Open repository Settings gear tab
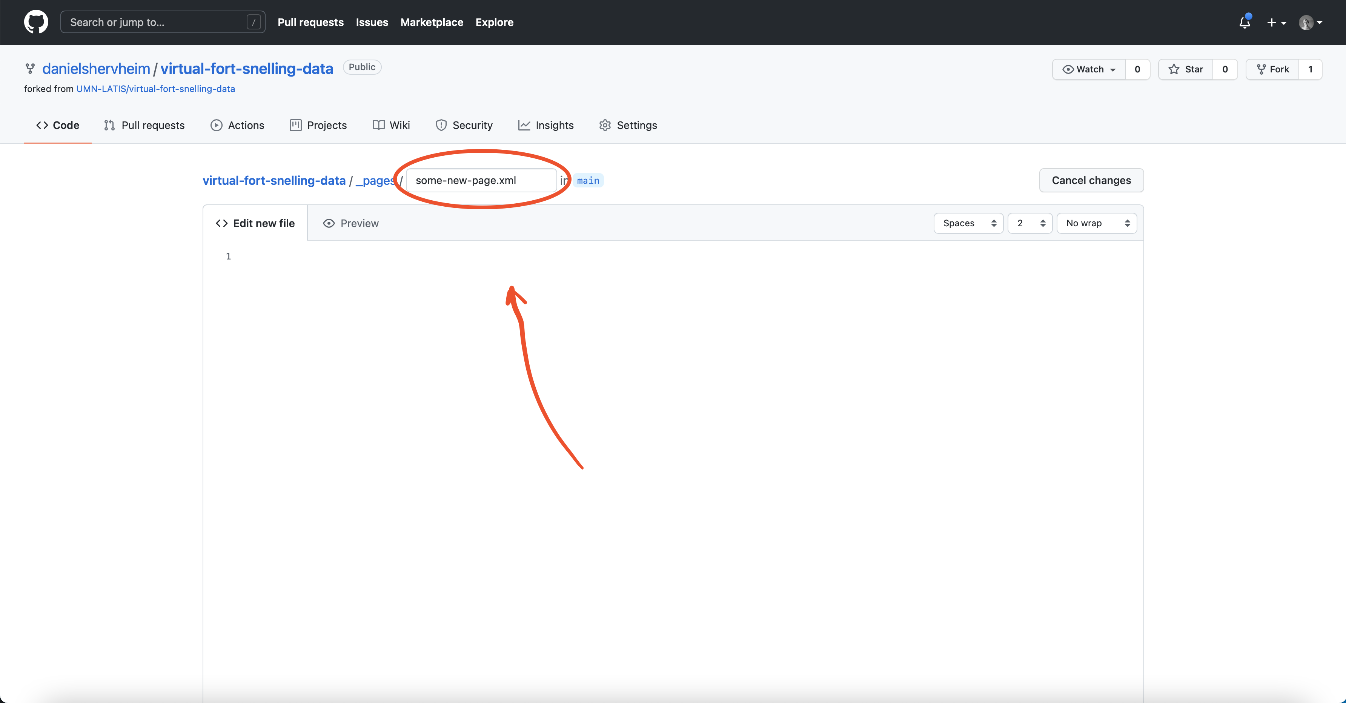1346x703 pixels. tap(628, 125)
